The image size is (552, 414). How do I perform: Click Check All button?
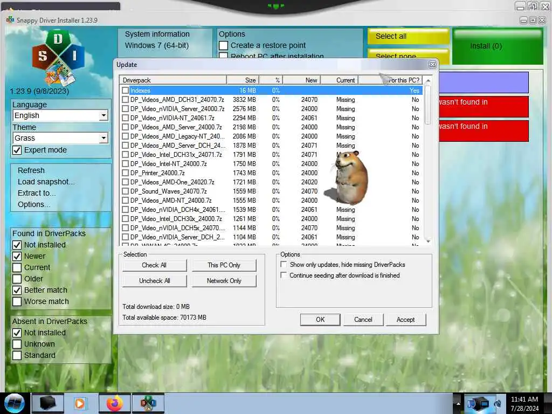coord(154,265)
